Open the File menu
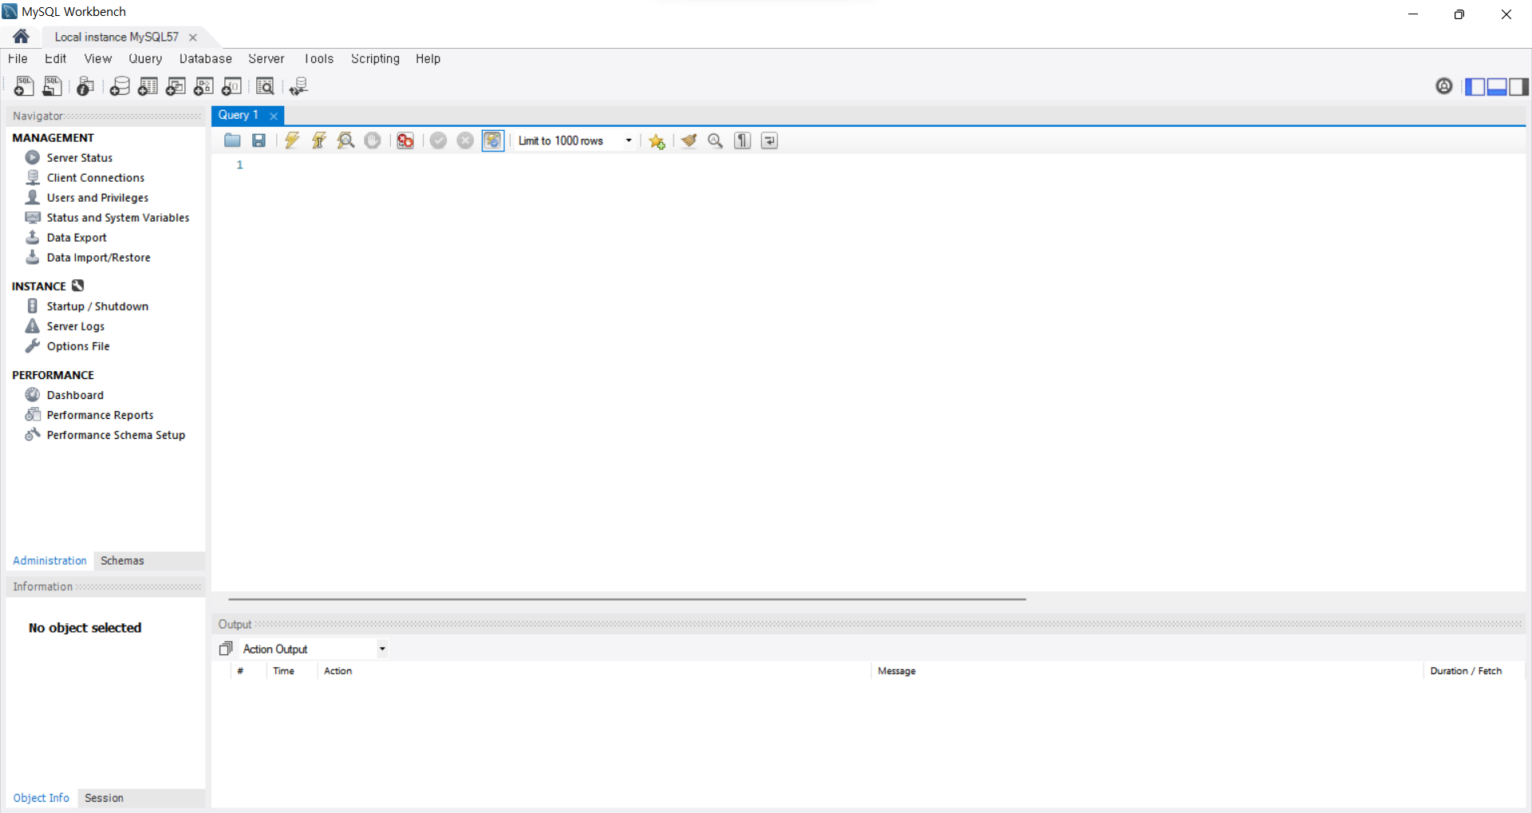Screen dimensions: 1532x813 (x=18, y=59)
